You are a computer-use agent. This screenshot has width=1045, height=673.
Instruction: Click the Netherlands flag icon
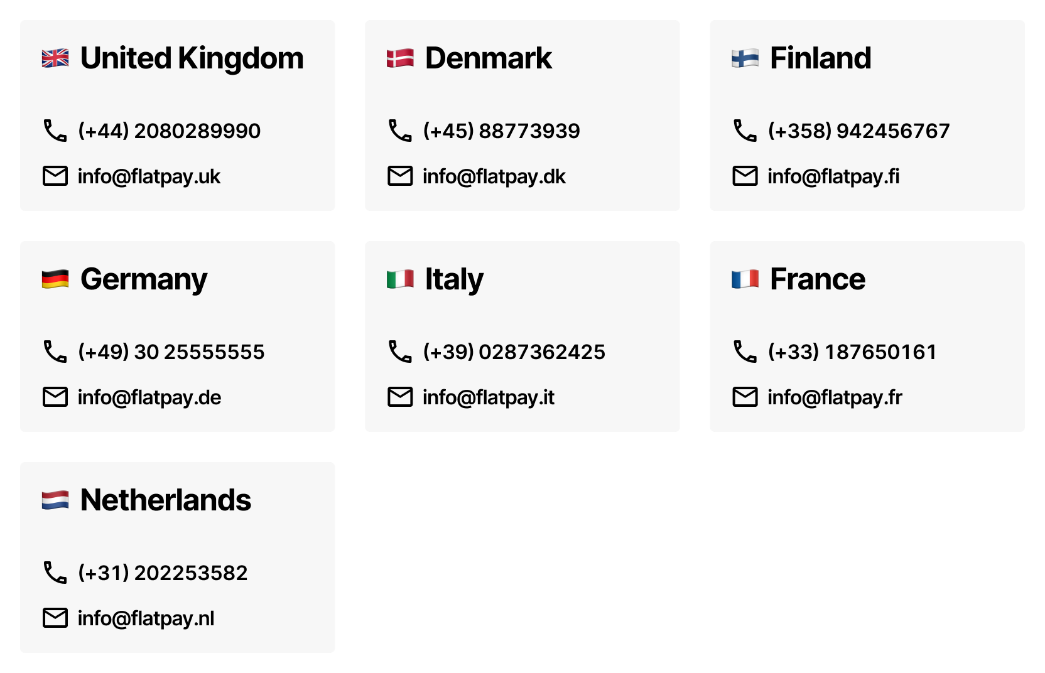point(55,500)
